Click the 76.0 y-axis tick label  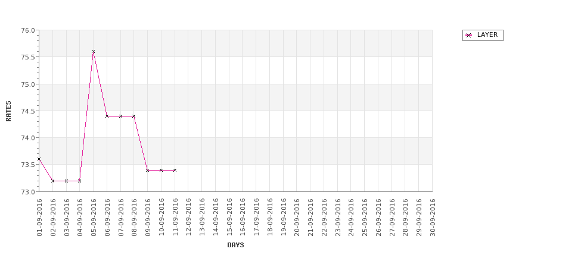(x=28, y=30)
